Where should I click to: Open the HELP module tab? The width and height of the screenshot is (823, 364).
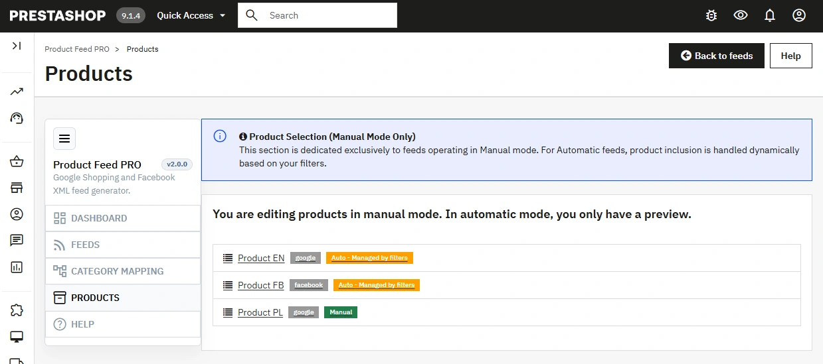(123, 324)
